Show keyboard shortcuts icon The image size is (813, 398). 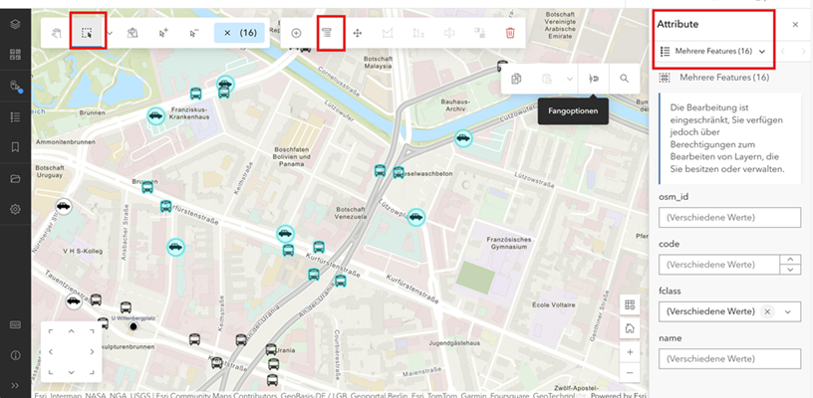[x=15, y=325]
